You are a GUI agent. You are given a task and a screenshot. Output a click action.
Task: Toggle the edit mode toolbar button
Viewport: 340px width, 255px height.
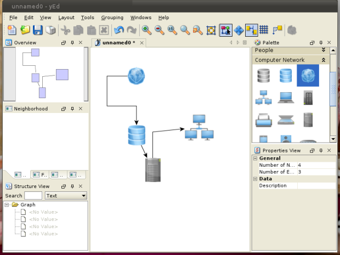click(225, 30)
